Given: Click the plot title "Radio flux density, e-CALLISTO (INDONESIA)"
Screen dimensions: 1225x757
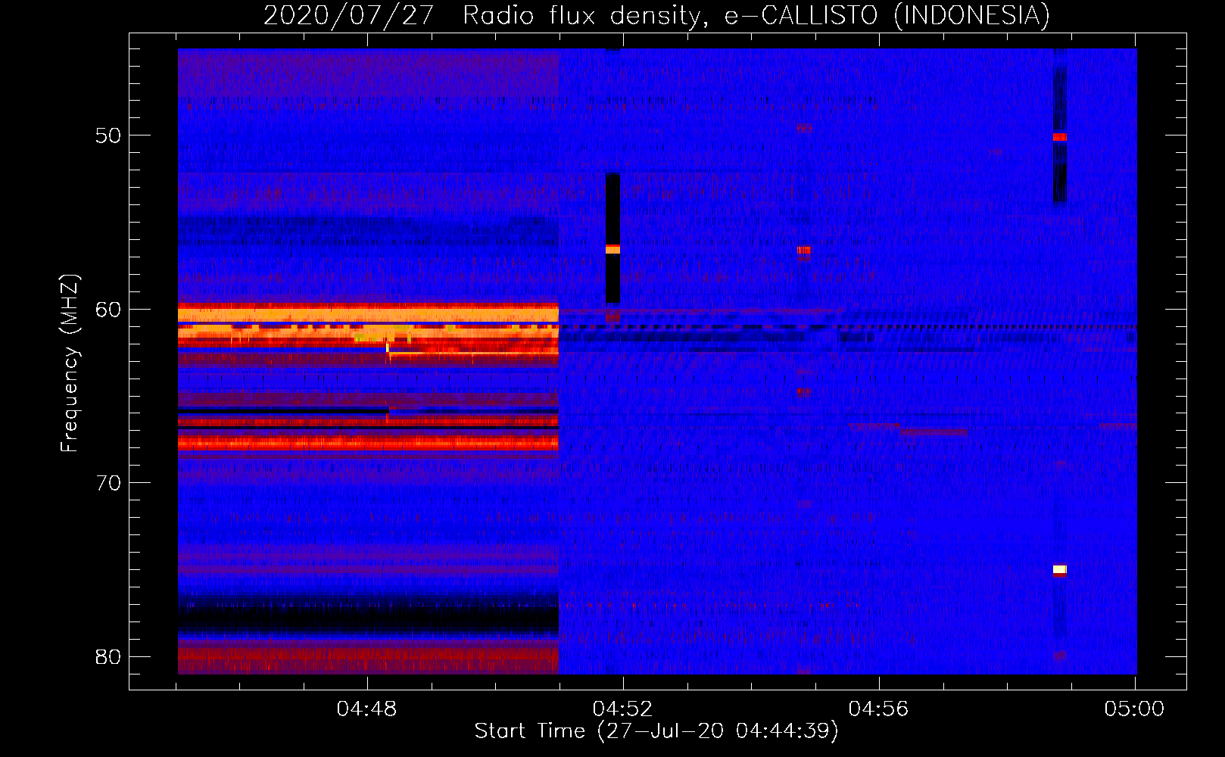Looking at the screenshot, I should click(756, 16).
